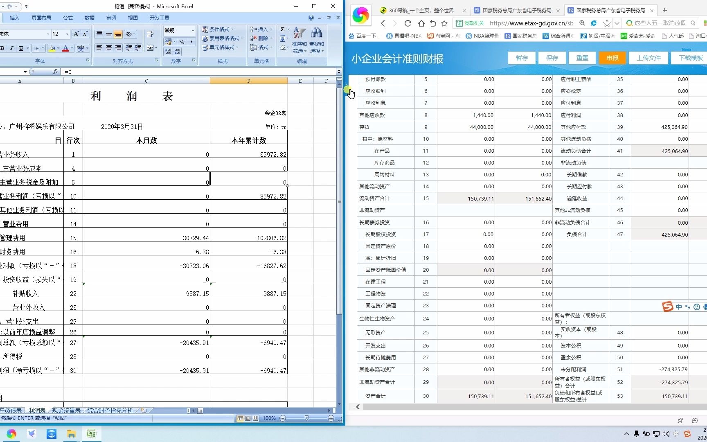Screen dimensions: 707x442
Task: Click the AutoSum sigma icon
Action: point(283,29)
